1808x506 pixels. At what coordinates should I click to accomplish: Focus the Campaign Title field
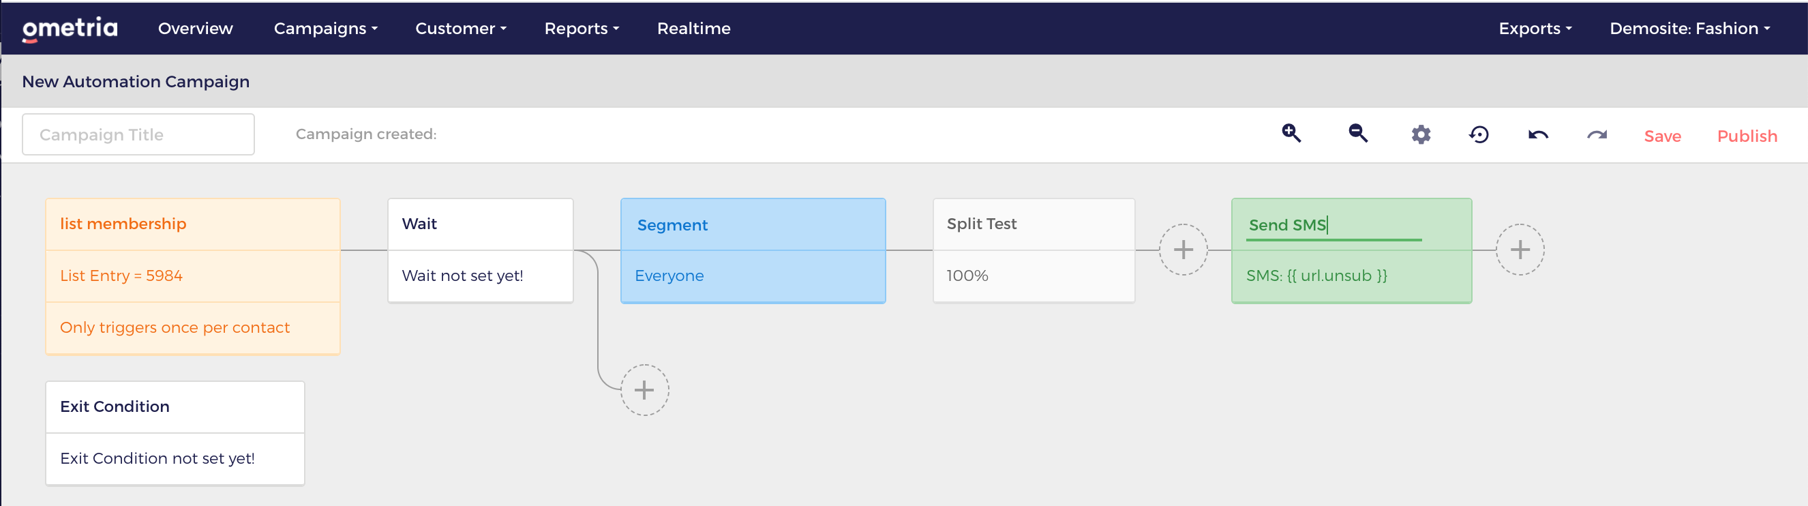(x=138, y=134)
